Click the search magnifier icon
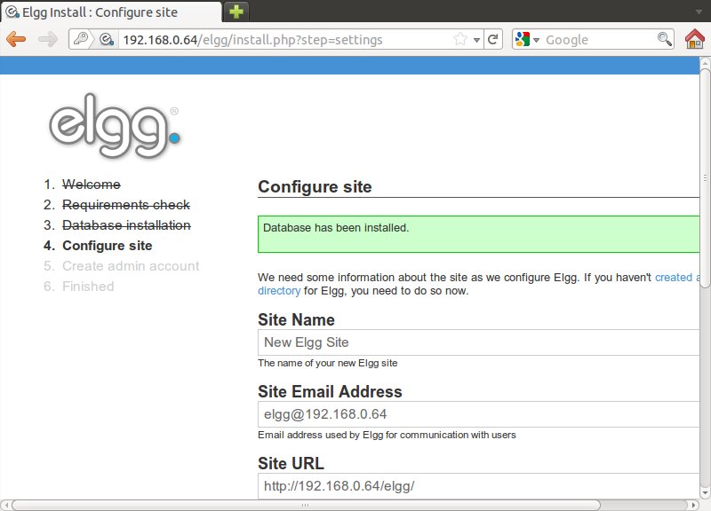Viewport: 711px width, 511px height. [x=664, y=39]
